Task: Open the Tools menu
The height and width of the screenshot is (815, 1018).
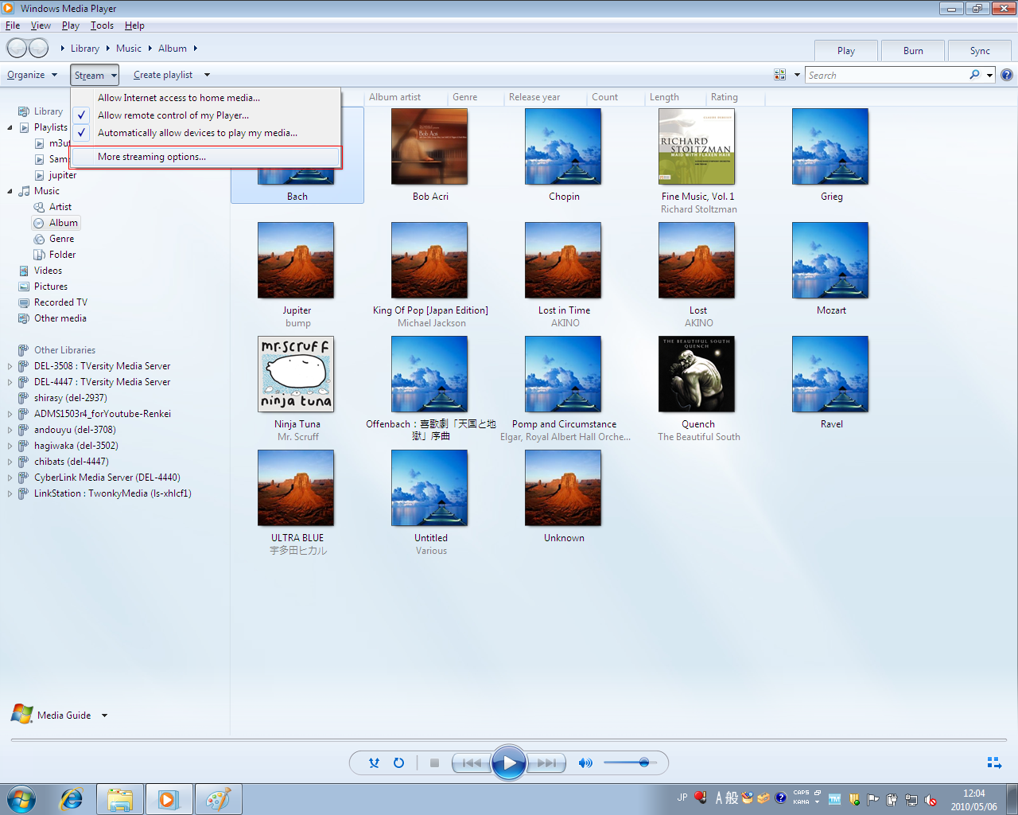Action: [x=102, y=25]
